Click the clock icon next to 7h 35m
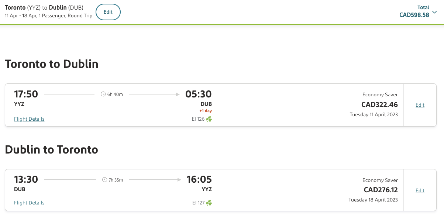 tap(104, 180)
